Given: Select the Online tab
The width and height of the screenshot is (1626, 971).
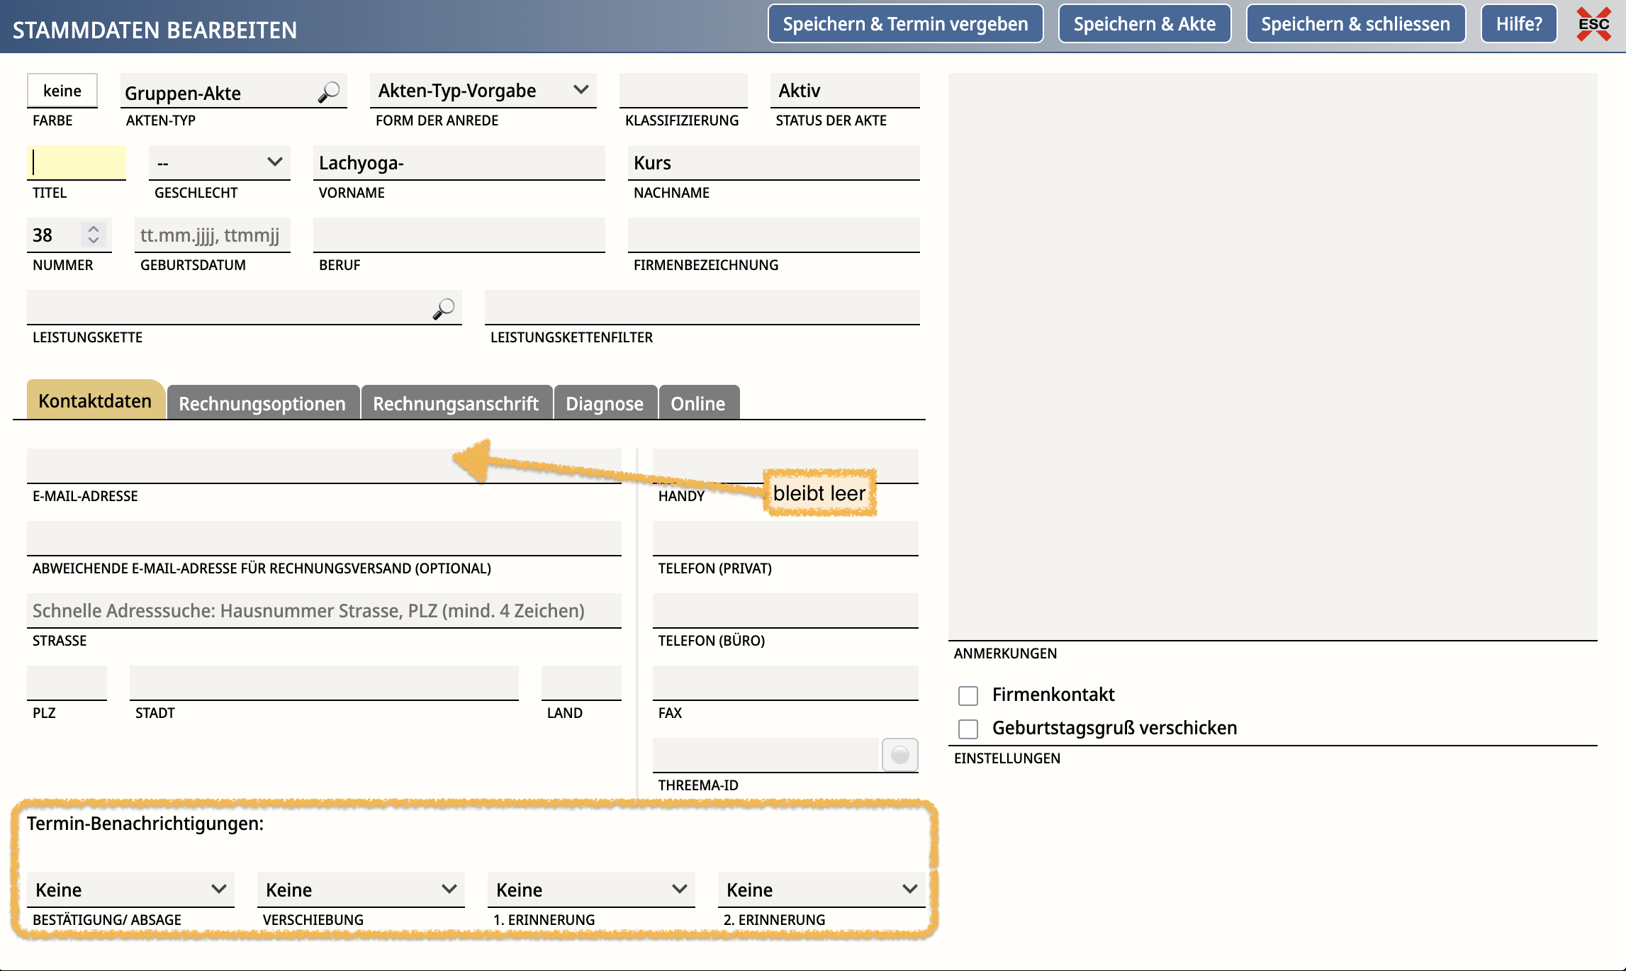Looking at the screenshot, I should click(x=698, y=403).
